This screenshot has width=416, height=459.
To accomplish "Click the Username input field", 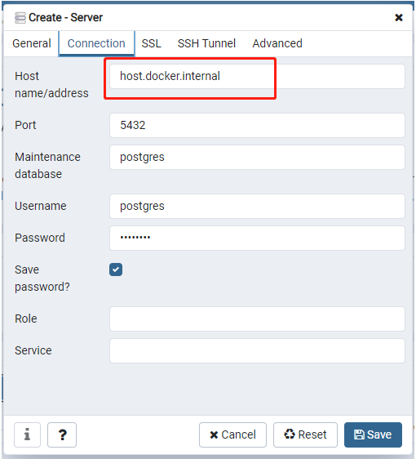I will pyautogui.click(x=257, y=206).
